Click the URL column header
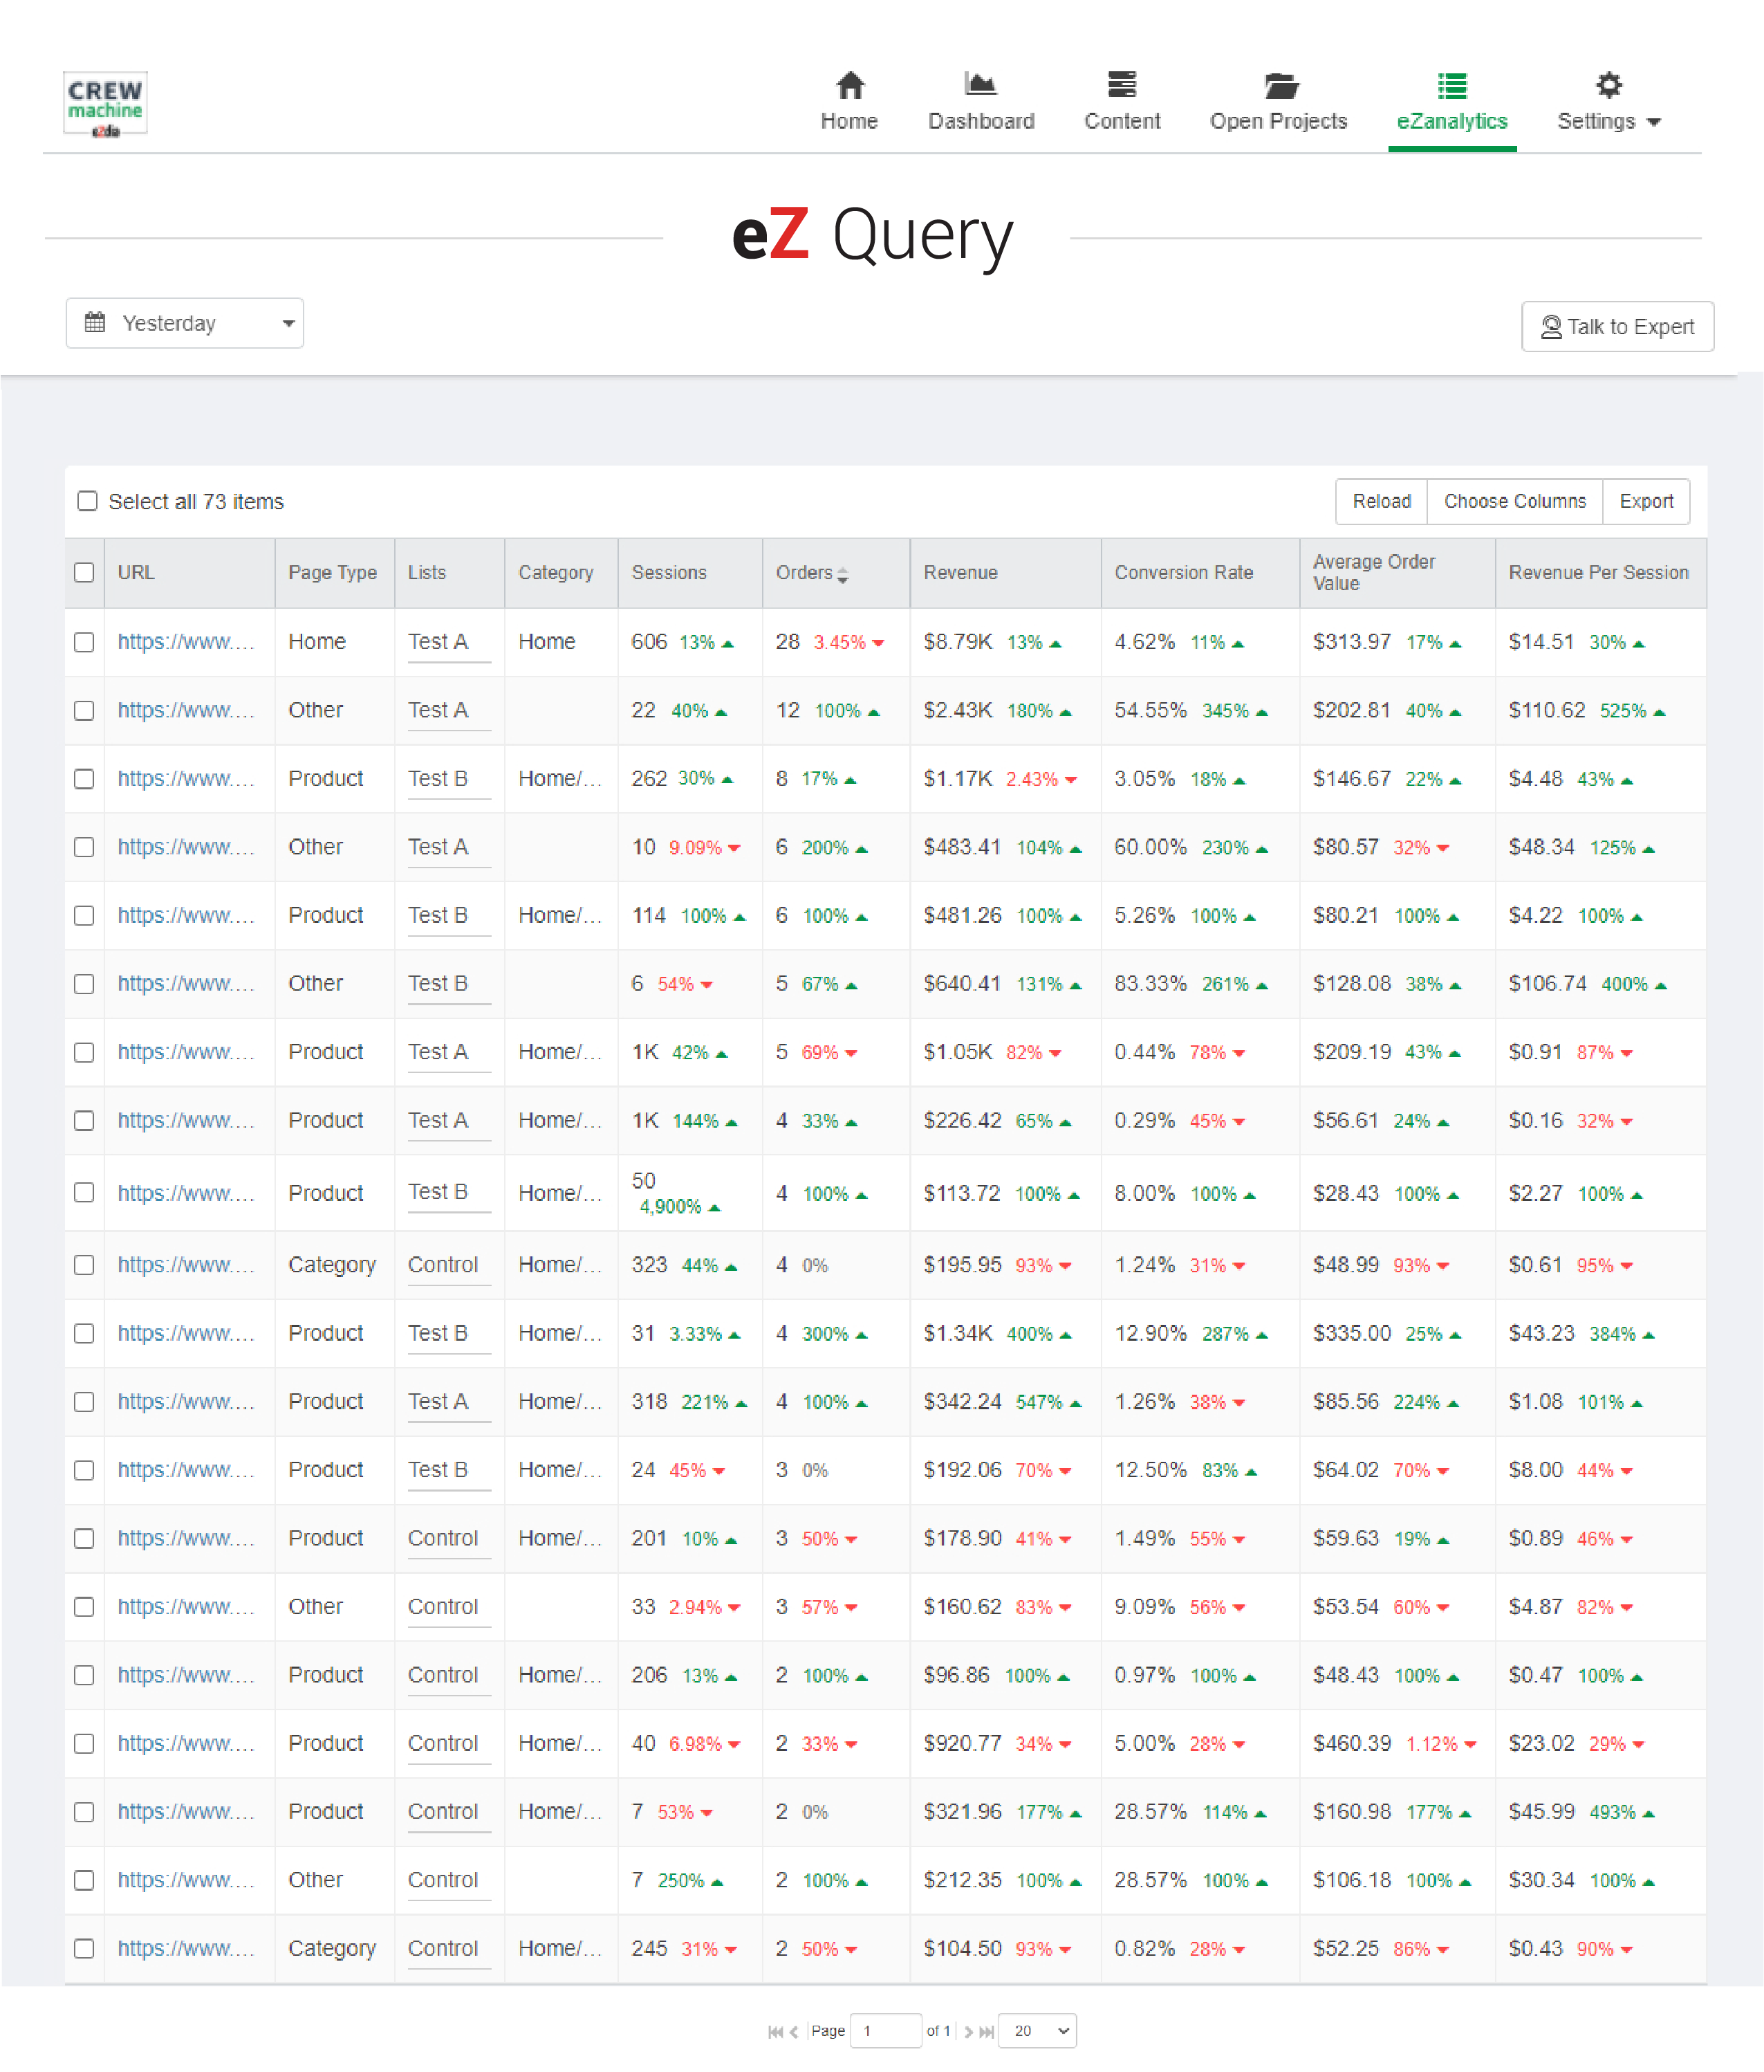The image size is (1764, 2072). pos(136,572)
